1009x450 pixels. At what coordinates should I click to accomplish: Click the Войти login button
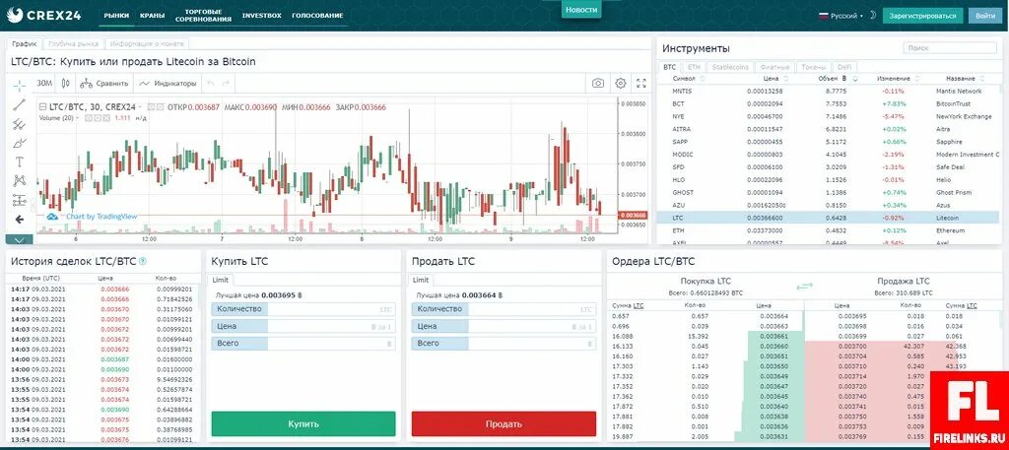(x=985, y=16)
